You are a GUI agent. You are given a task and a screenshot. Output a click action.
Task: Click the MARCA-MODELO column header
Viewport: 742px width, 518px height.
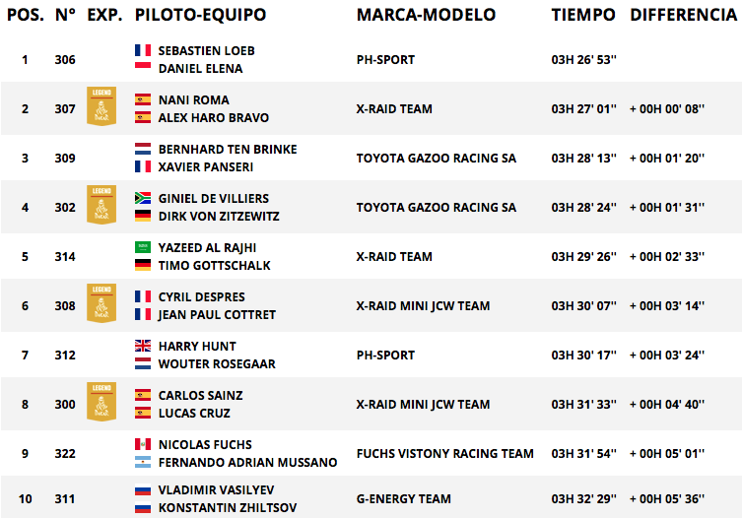pos(426,15)
